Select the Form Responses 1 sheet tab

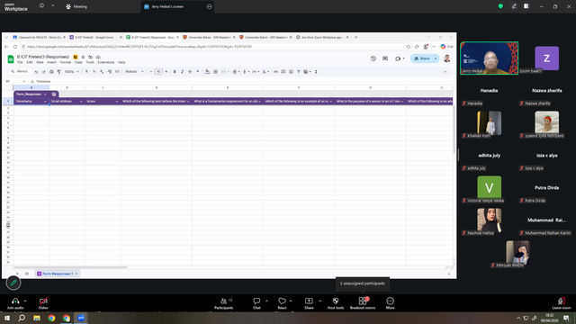pyautogui.click(x=58, y=274)
